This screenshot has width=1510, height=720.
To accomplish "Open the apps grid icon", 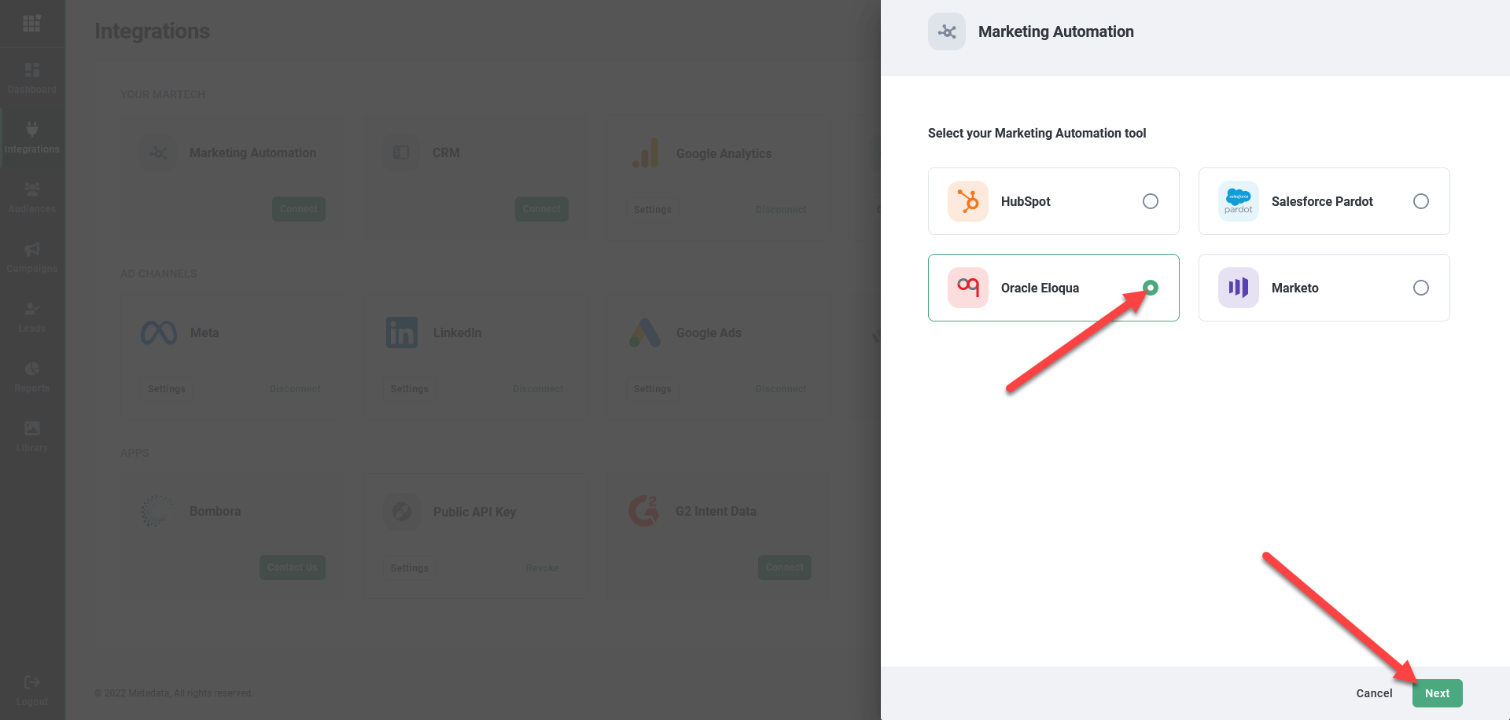I will pyautogui.click(x=32, y=24).
